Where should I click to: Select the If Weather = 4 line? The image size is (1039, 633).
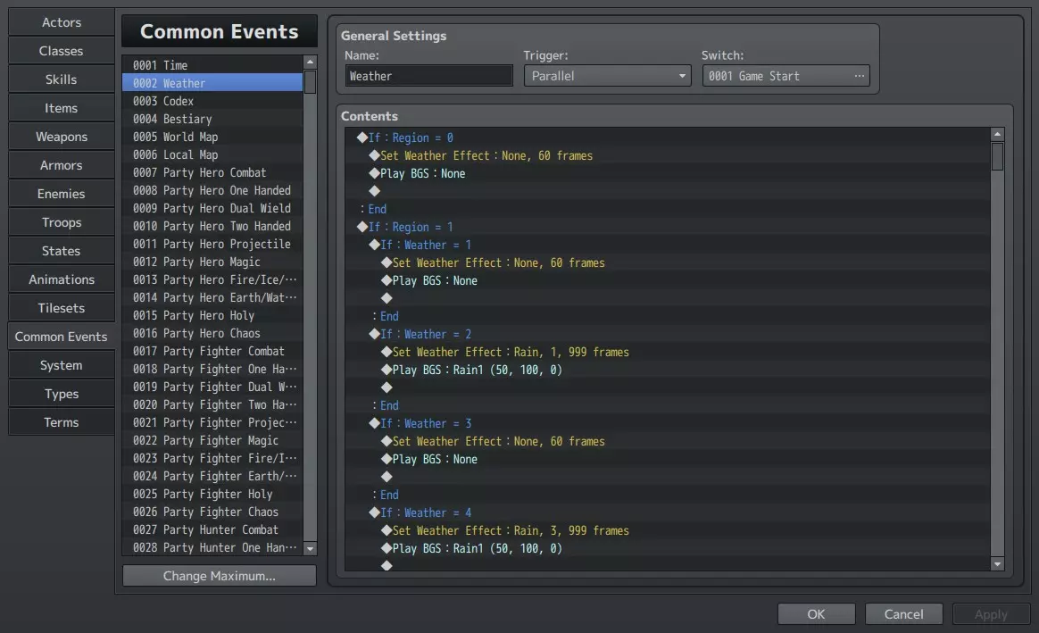click(x=668, y=512)
